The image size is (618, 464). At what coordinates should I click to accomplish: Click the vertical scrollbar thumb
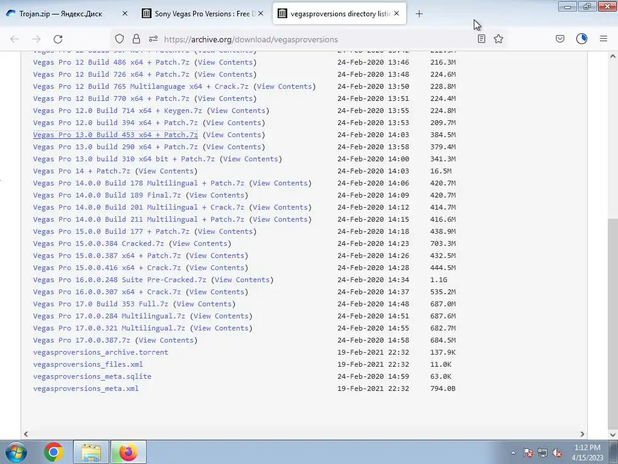613,324
